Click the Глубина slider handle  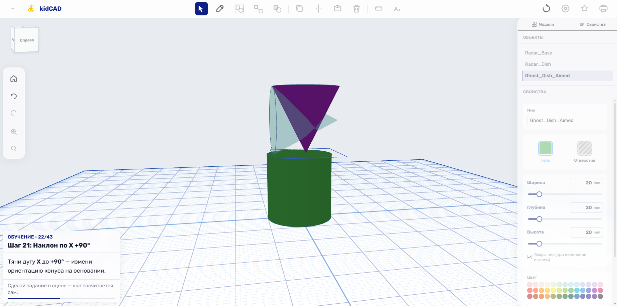click(539, 219)
